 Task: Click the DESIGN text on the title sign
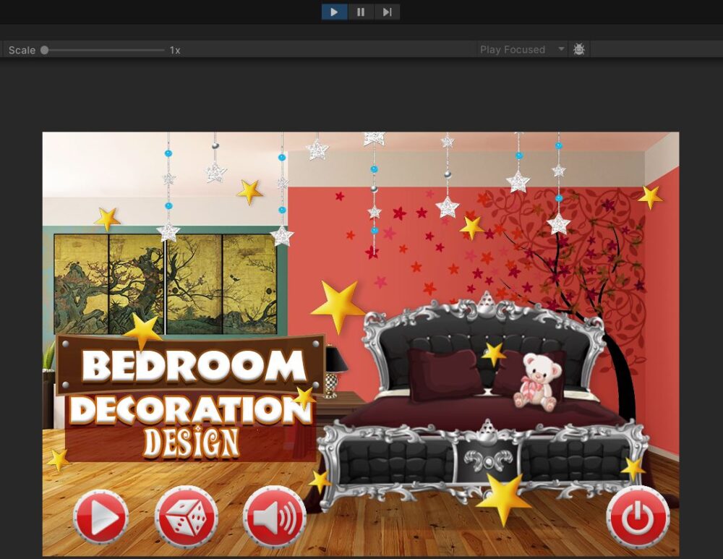click(191, 443)
